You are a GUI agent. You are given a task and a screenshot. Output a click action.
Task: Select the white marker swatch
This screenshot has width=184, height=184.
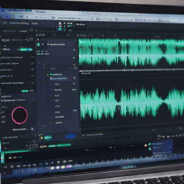pyautogui.click(x=58, y=168)
